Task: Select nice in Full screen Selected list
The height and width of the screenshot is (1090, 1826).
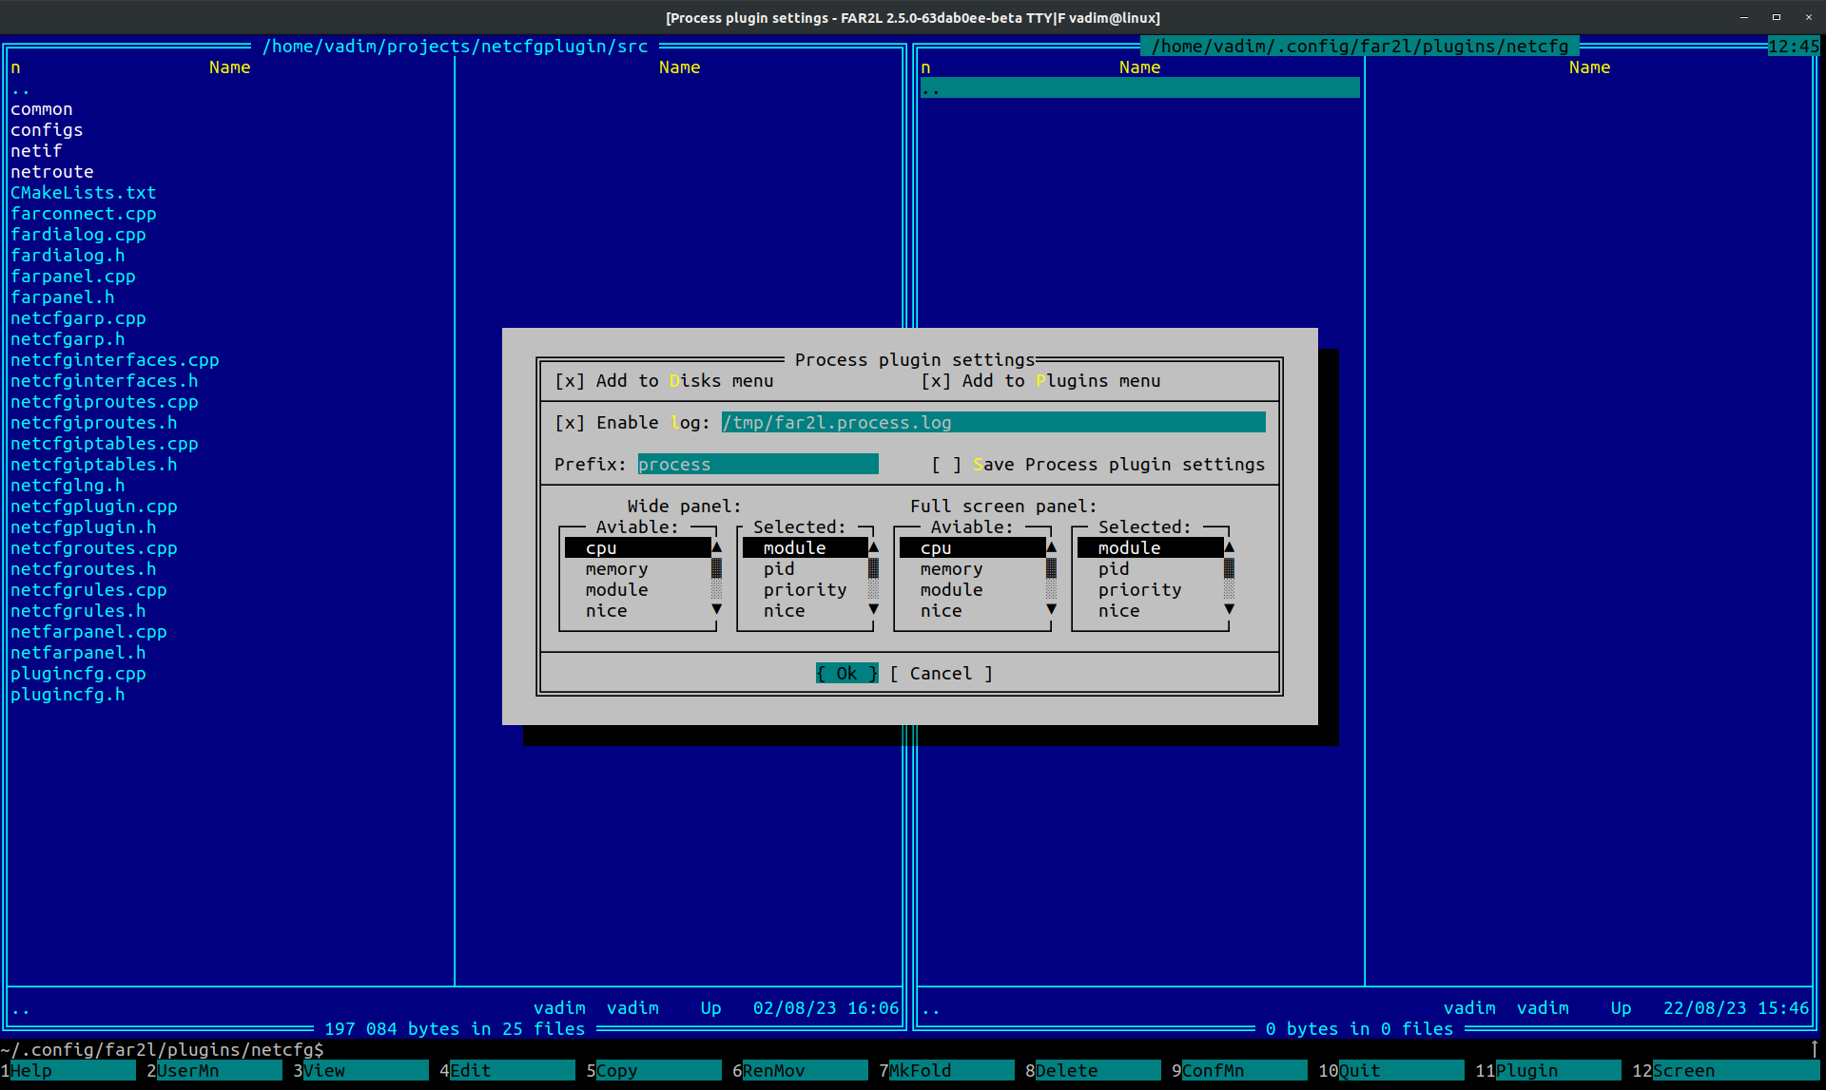Action: coord(1150,611)
